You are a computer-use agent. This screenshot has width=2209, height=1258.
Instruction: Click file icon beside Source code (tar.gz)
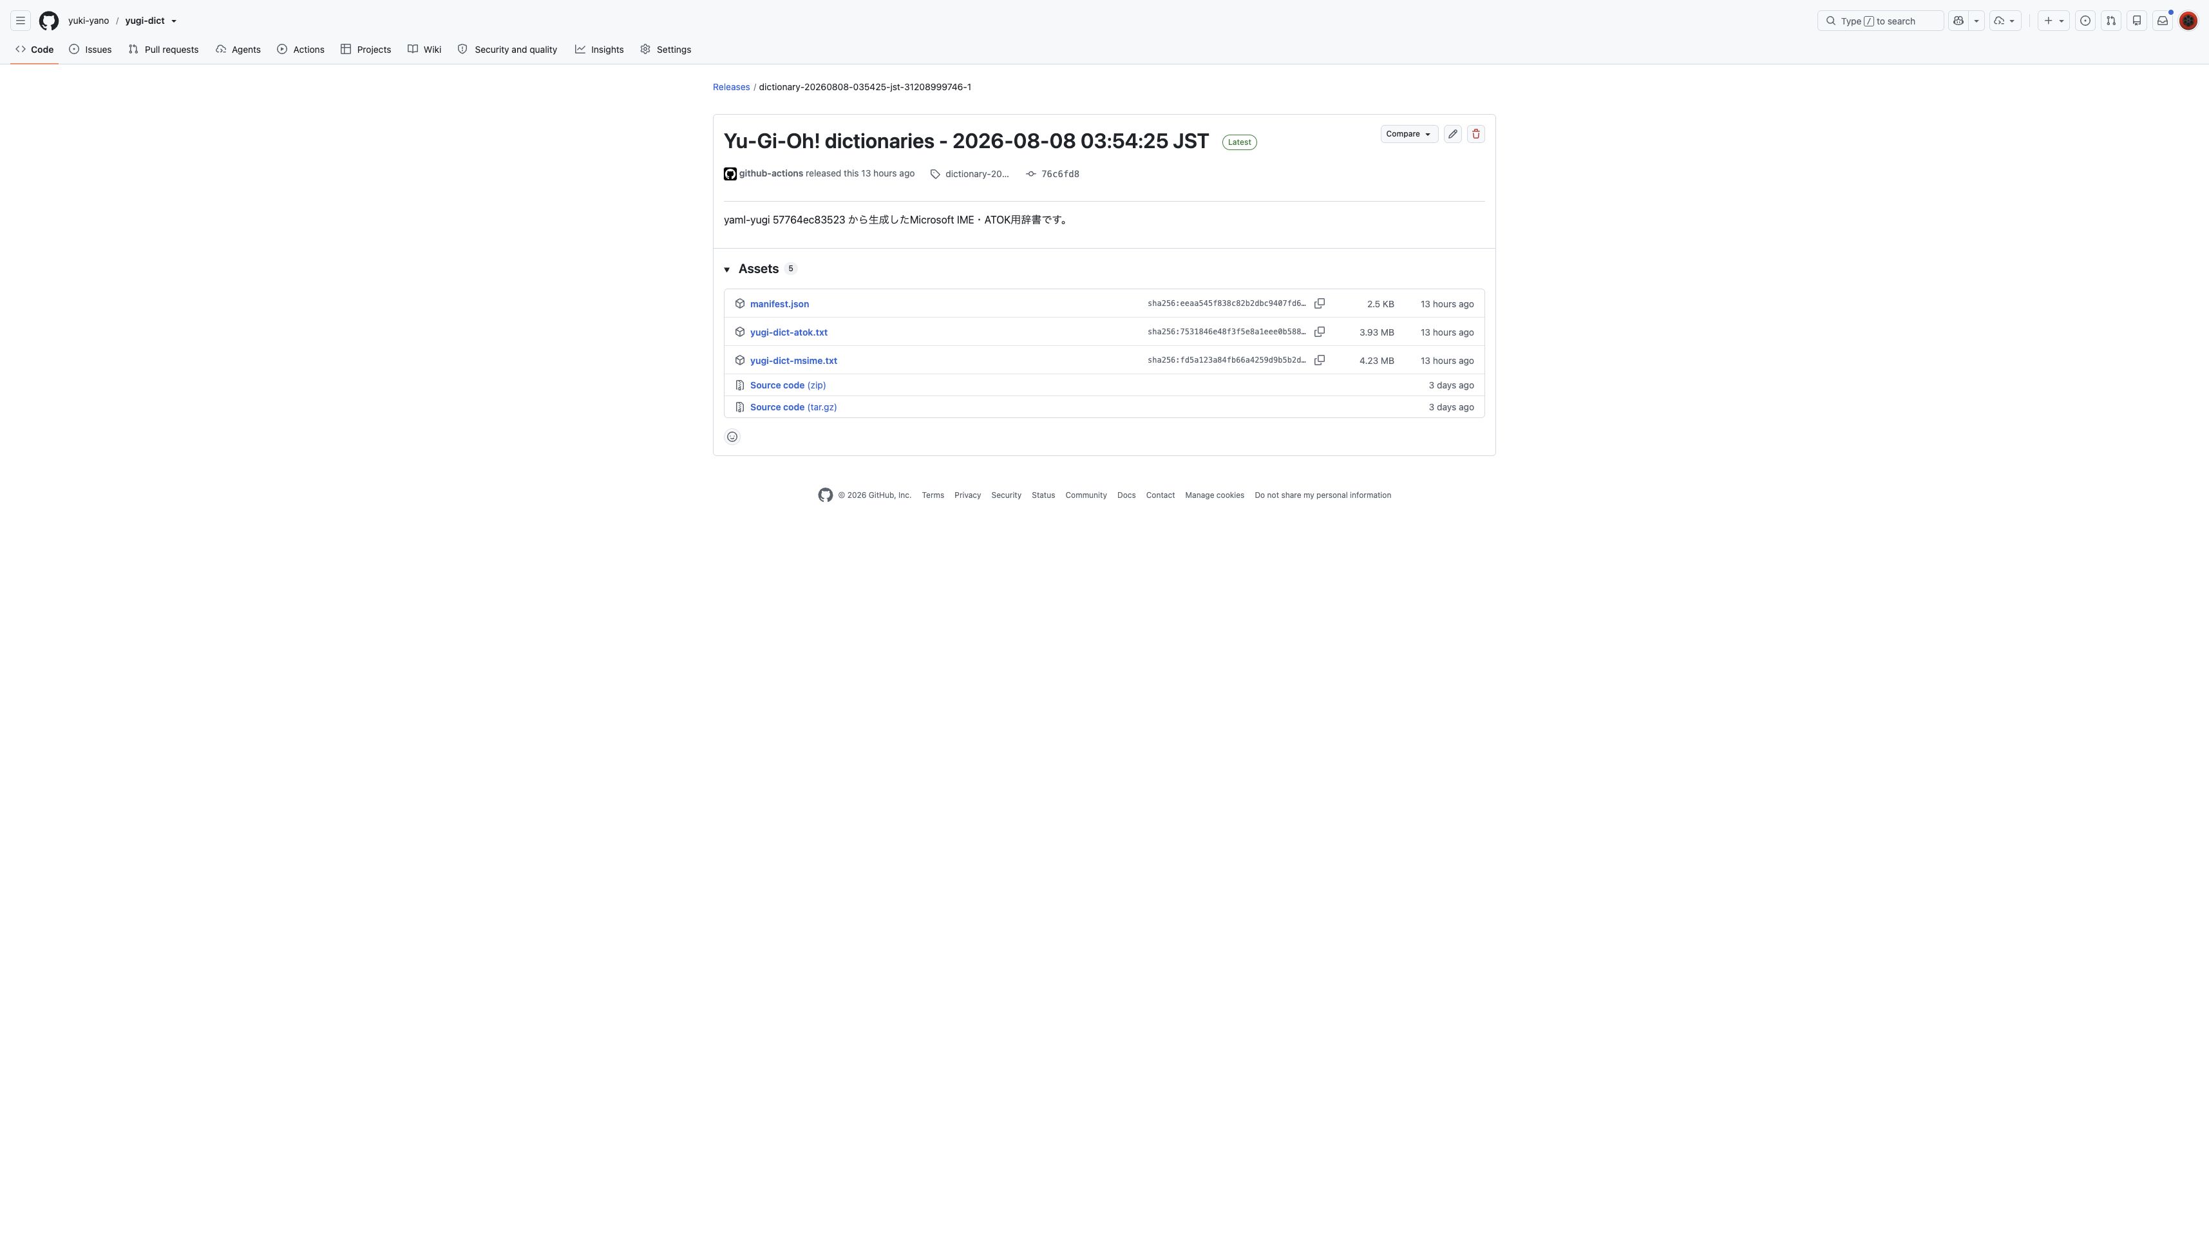coord(740,407)
